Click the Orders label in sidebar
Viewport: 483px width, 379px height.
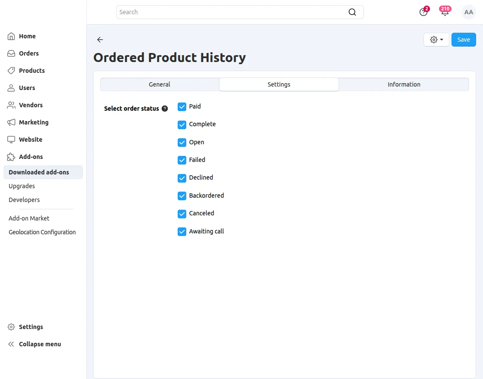point(28,53)
